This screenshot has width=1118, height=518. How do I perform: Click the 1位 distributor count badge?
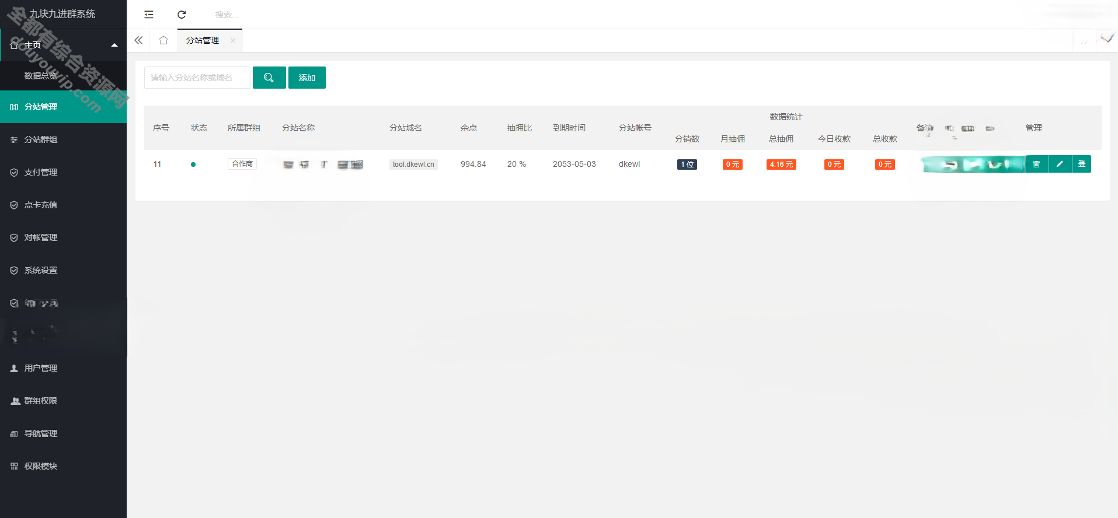point(687,164)
